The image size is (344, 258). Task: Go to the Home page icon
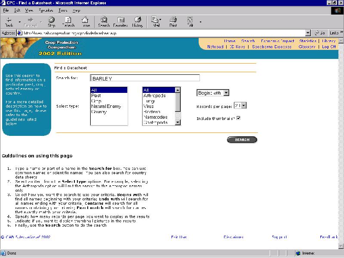tap(85, 22)
